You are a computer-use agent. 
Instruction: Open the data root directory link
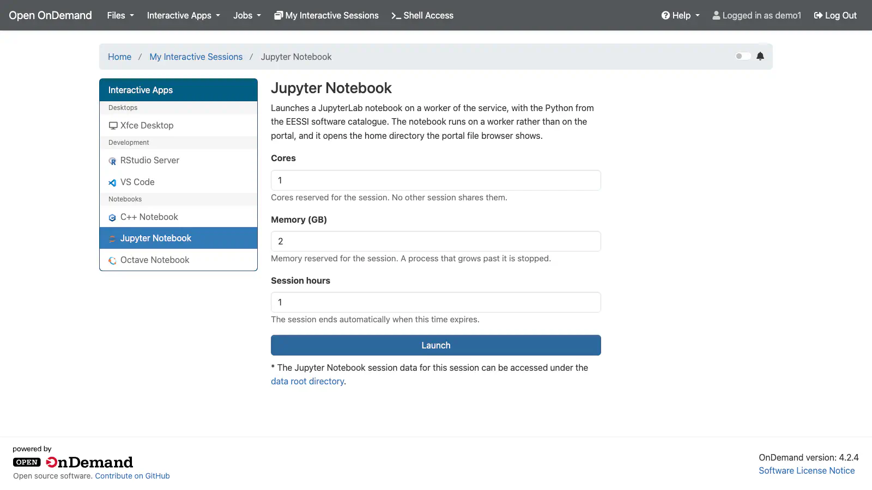click(307, 381)
